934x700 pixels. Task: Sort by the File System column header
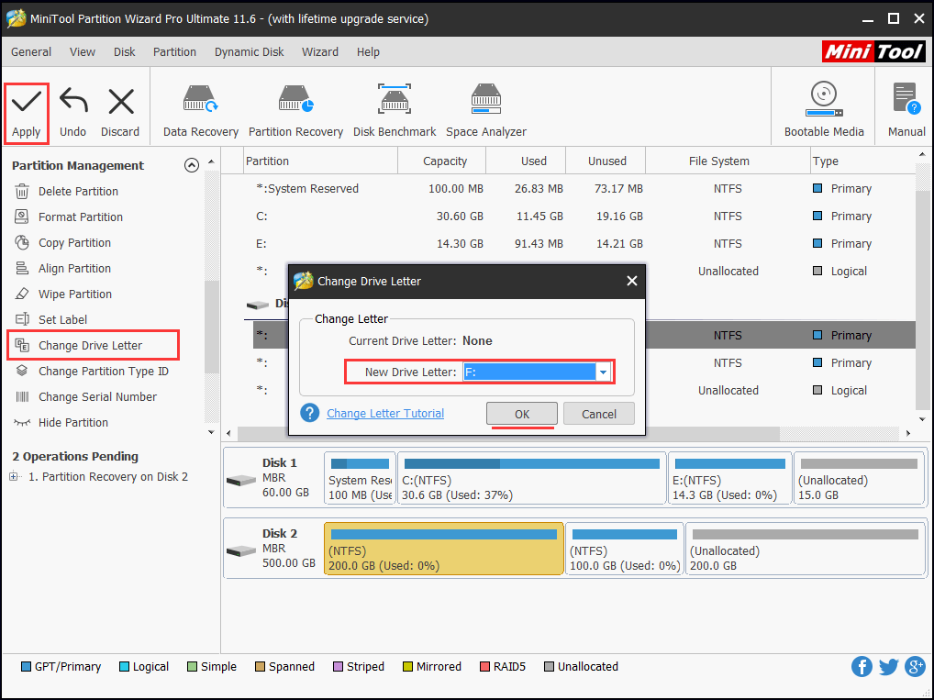click(x=728, y=161)
